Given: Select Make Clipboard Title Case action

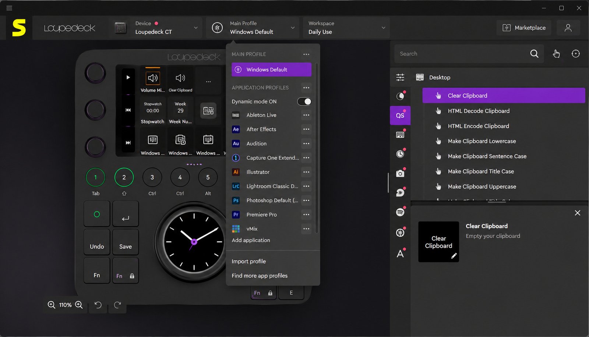Looking at the screenshot, I should [504, 171].
